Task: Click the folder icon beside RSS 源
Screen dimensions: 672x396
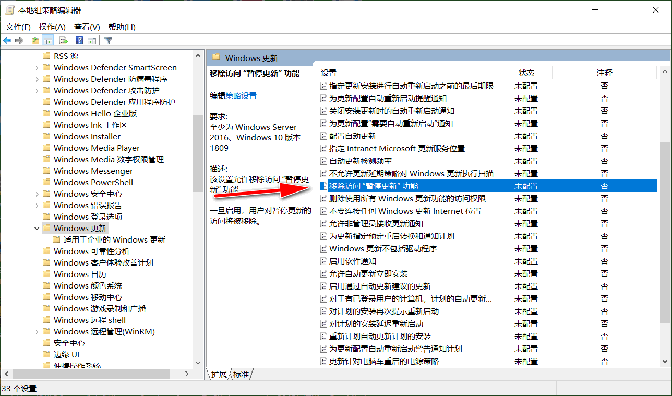Action: click(46, 56)
